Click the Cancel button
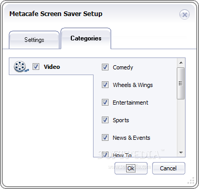The height and width of the screenshot is (189, 199). click(x=169, y=168)
